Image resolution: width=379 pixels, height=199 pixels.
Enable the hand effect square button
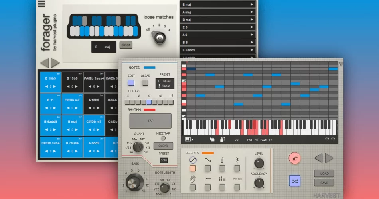[193, 187]
